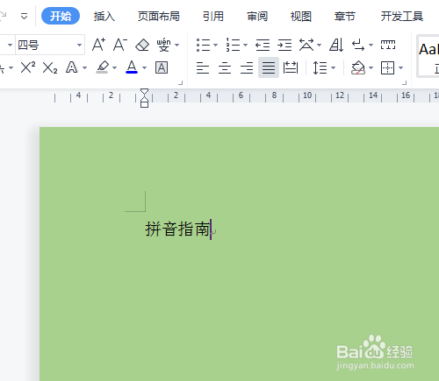Screen dimensions: 439x381
Task: Open the font name dropdown arrow
Action: coord(10,45)
